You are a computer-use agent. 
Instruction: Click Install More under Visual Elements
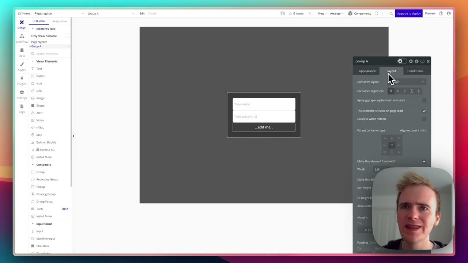[44, 157]
